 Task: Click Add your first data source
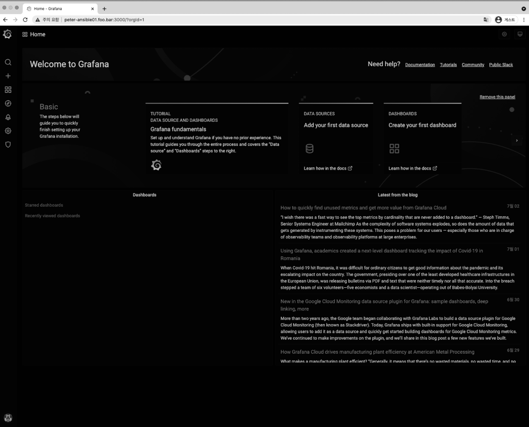336,125
